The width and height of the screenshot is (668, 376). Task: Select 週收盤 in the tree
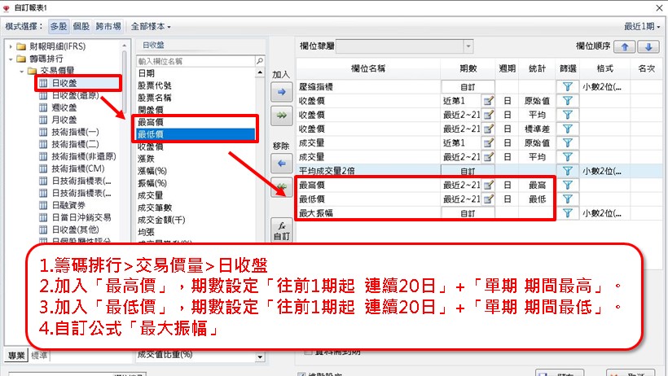coord(64,107)
